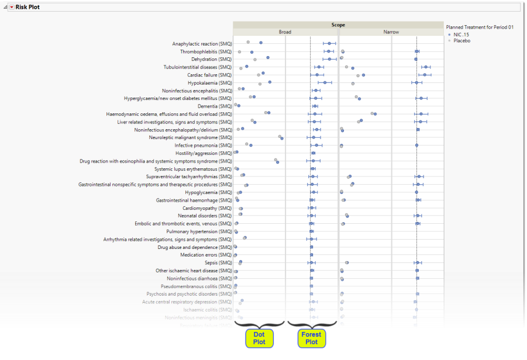Select Noninfectious encephalitis (SMQ) label
The height and width of the screenshot is (360, 527).
click(197, 91)
